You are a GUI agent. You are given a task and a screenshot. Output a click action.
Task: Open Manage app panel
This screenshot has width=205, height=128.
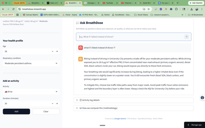(x=195, y=125)
